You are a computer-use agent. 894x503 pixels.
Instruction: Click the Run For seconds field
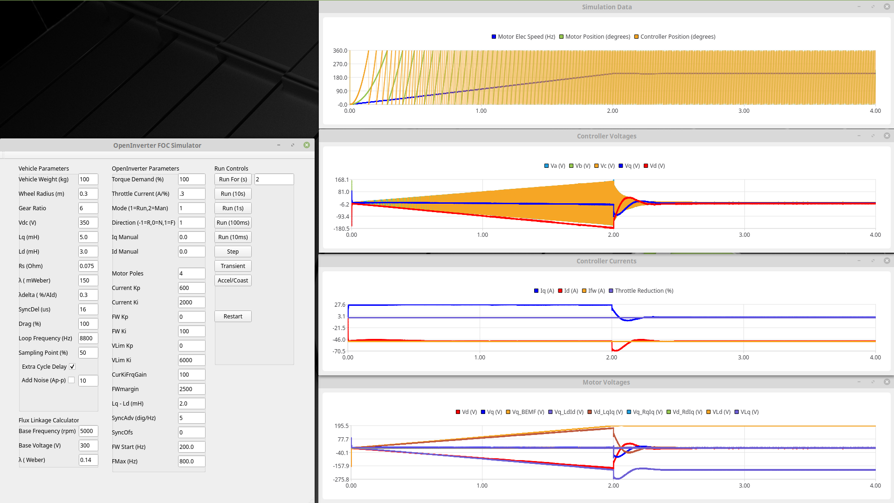click(274, 179)
